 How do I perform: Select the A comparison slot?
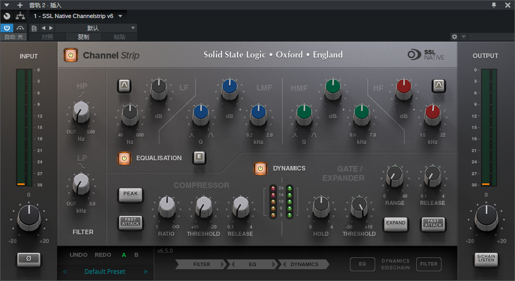[x=124, y=255]
